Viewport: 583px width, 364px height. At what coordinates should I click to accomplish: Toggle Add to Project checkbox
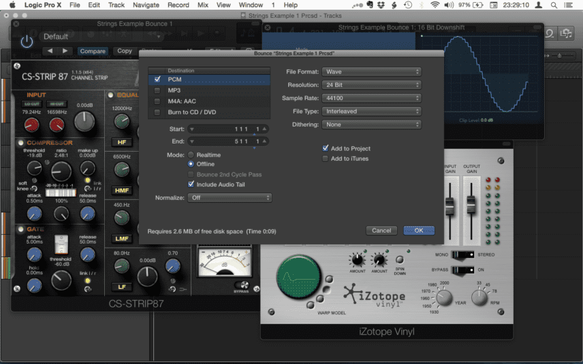326,148
